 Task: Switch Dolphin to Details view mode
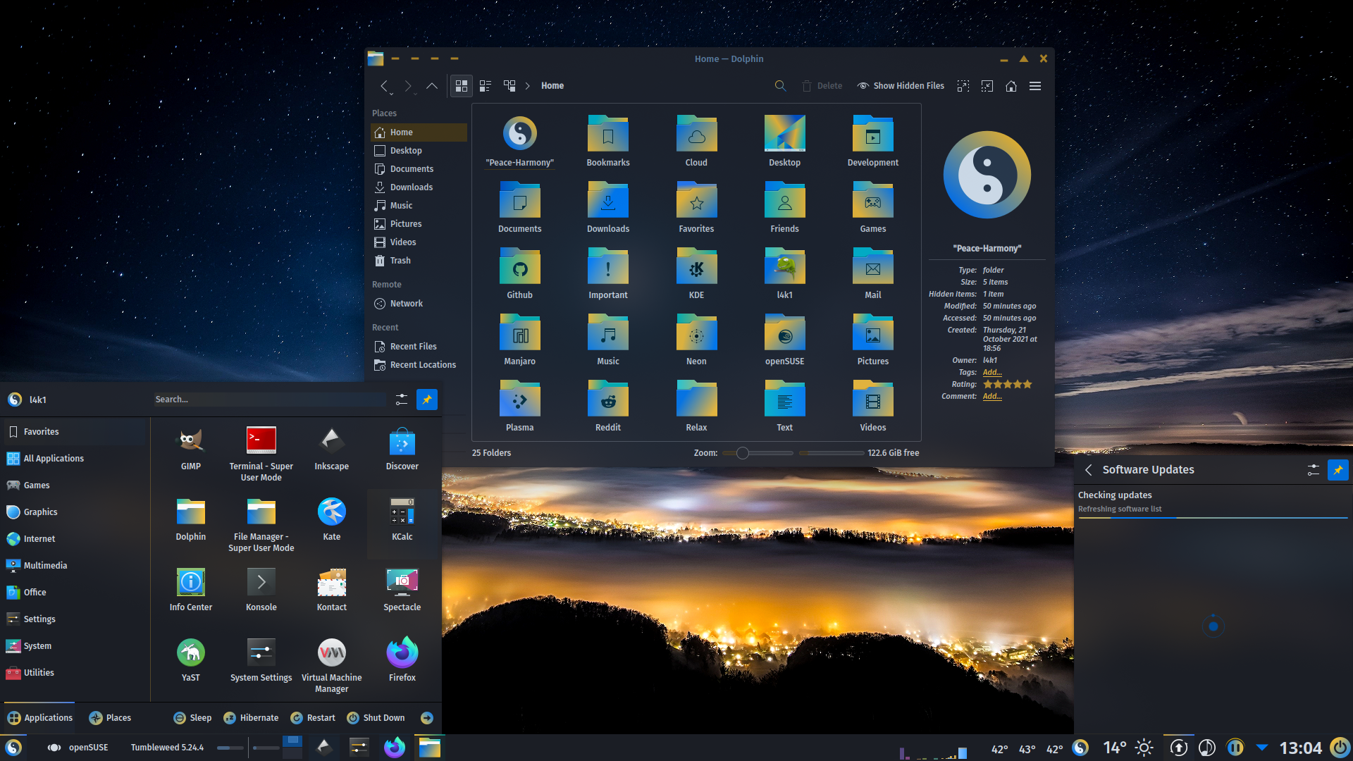[509, 86]
